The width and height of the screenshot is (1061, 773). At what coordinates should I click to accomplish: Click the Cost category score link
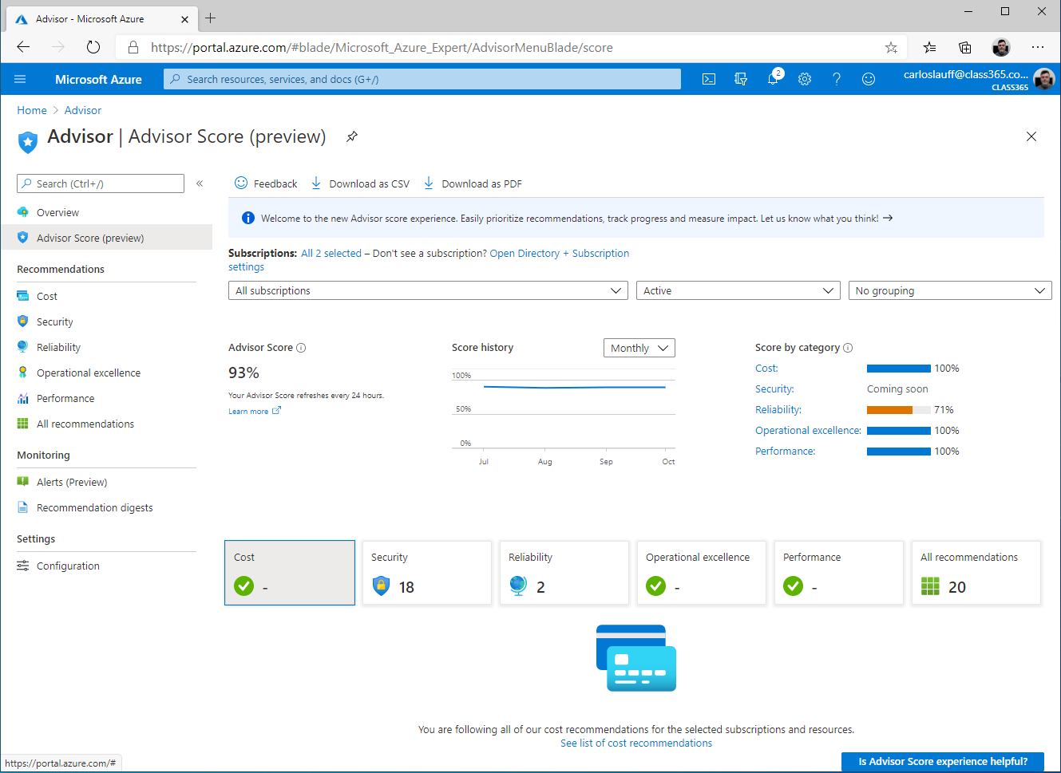click(x=766, y=368)
